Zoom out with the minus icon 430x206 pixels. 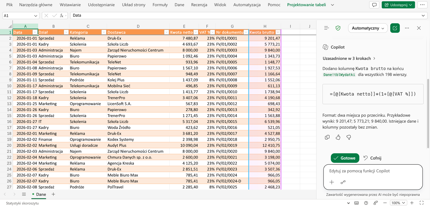[385, 203]
